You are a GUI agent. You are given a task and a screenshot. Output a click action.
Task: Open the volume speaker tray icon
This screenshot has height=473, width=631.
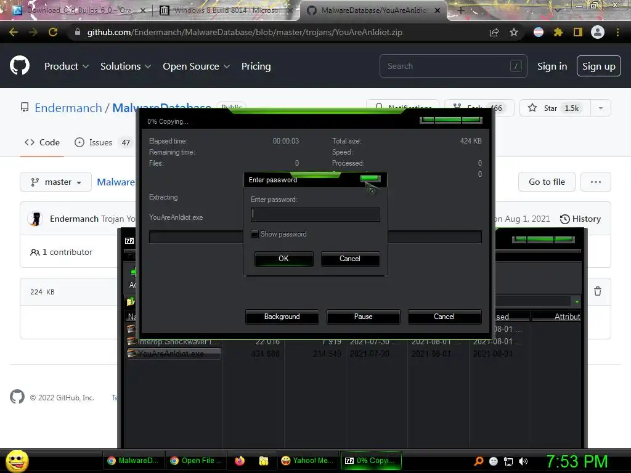[523, 461]
